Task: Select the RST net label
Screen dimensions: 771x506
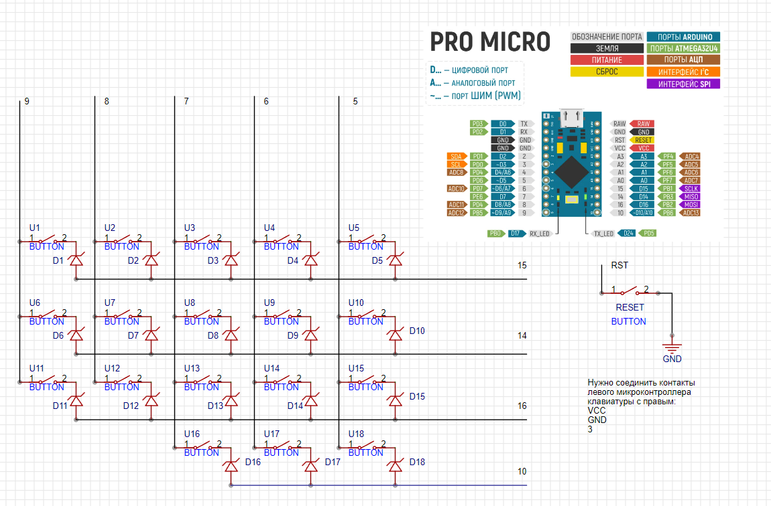Action: (619, 266)
